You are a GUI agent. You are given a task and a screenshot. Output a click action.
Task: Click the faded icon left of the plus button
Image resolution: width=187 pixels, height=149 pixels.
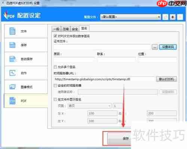click(x=165, y=17)
